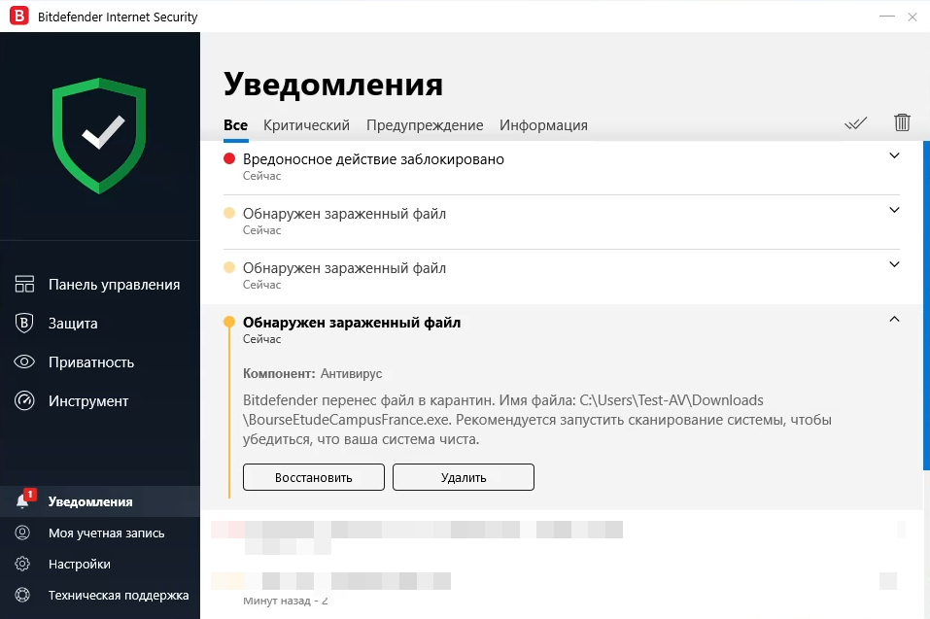The height and width of the screenshot is (619, 930).
Task: Open the Панель управления dashboard icon
Action: tap(24, 284)
